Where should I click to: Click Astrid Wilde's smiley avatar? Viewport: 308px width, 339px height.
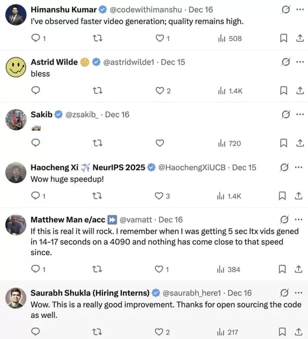[x=15, y=67]
